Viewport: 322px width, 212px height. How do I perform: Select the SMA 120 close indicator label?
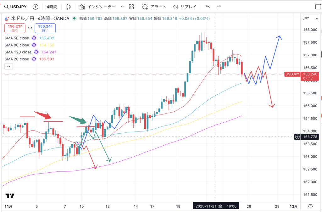click(x=18, y=52)
